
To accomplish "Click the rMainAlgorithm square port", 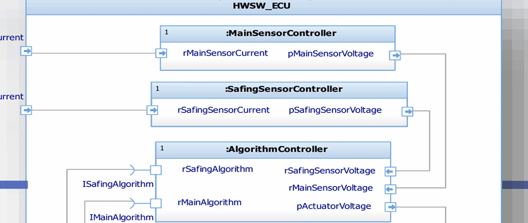I will click(156, 203).
